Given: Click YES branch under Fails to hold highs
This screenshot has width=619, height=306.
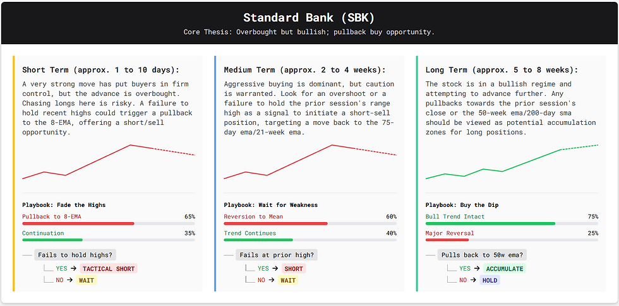Looking at the screenshot, I should coord(61,269).
